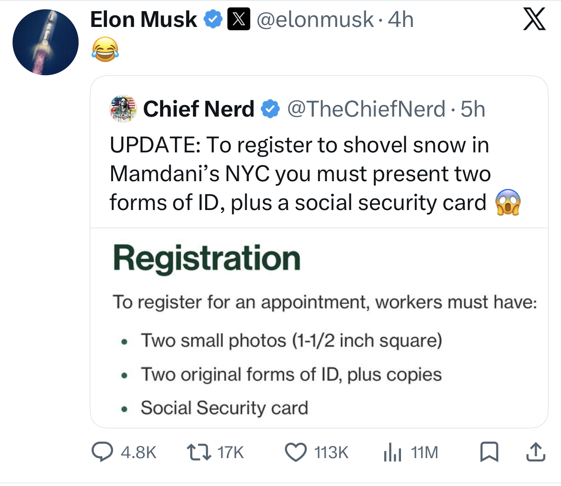Open the Registration requirements image
The image size is (561, 486).
[319, 328]
